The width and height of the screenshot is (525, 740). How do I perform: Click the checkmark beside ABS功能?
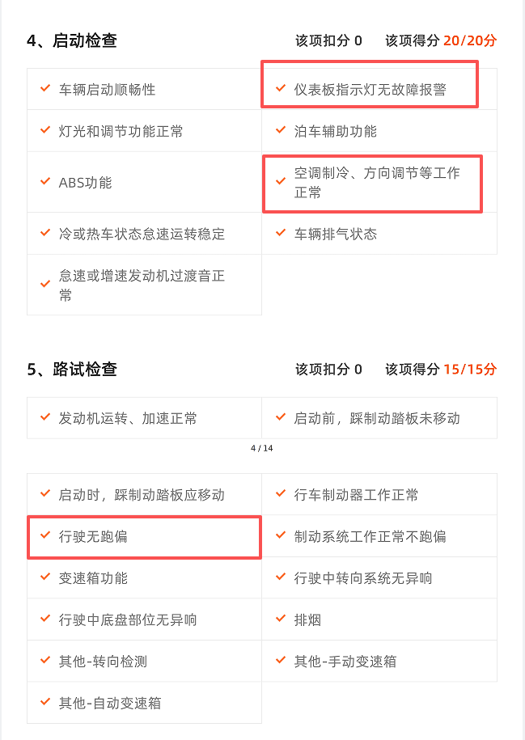click(x=45, y=181)
